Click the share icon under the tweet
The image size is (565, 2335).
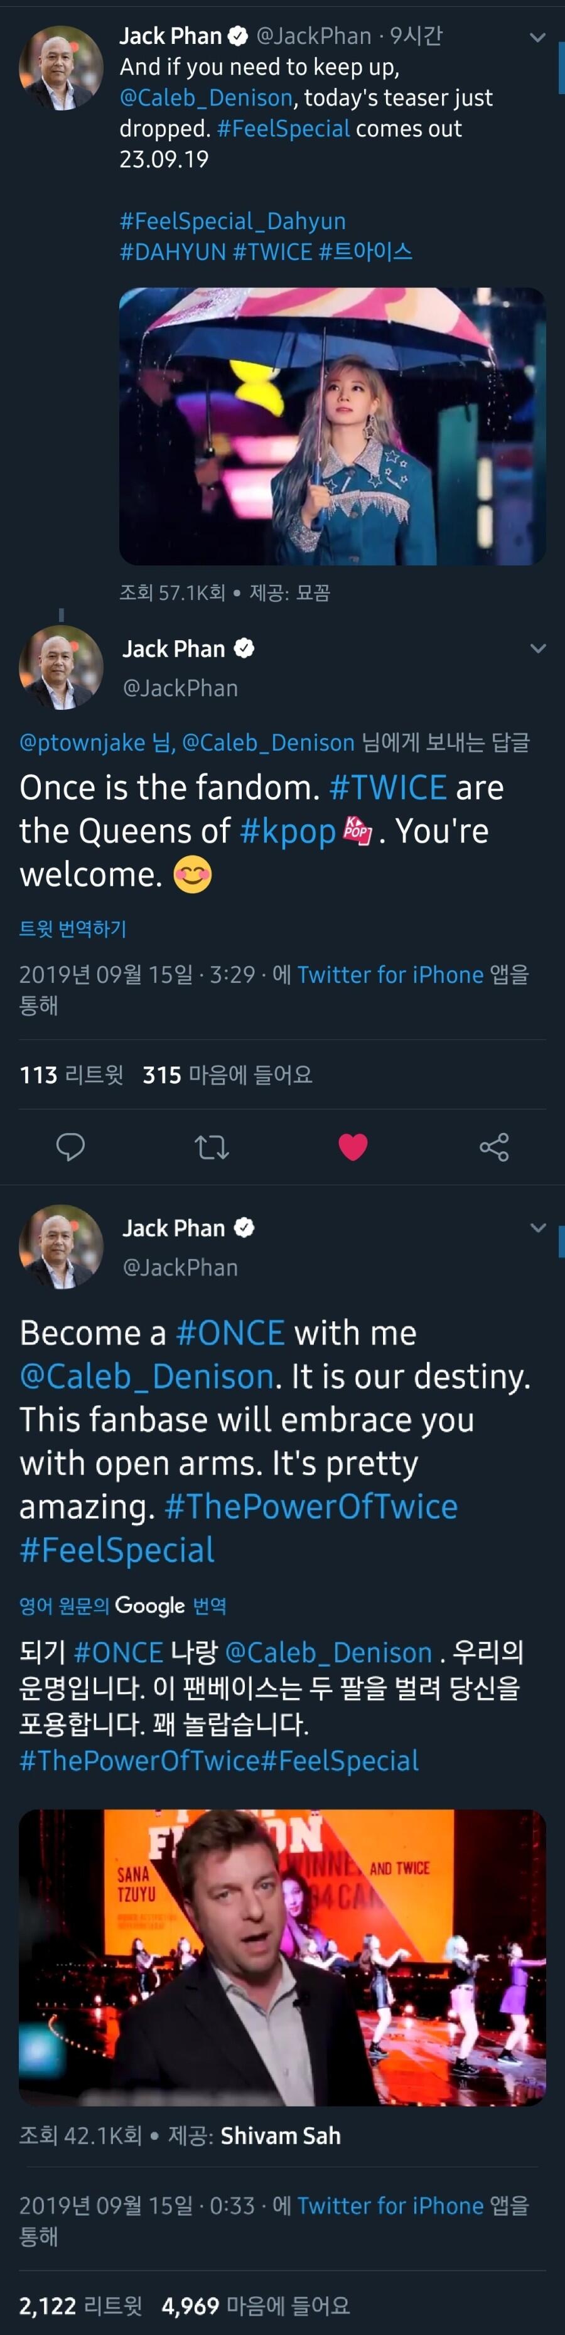pyautogui.click(x=494, y=1147)
